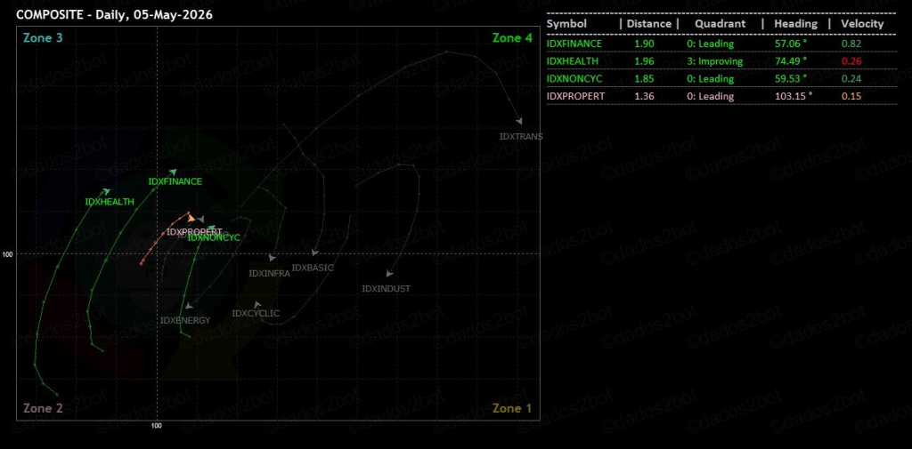Viewport: 912px width, 449px height.
Task: Select the IDXNONCYC symbol in table
Action: coord(573,78)
